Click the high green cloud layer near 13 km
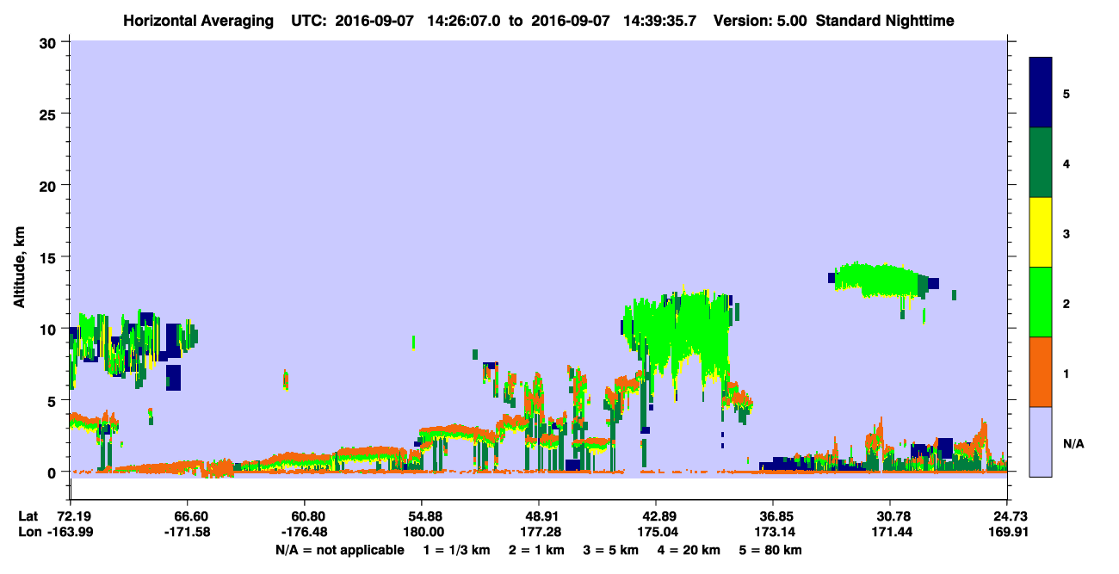This screenshot has width=1119, height=574. click(878, 279)
